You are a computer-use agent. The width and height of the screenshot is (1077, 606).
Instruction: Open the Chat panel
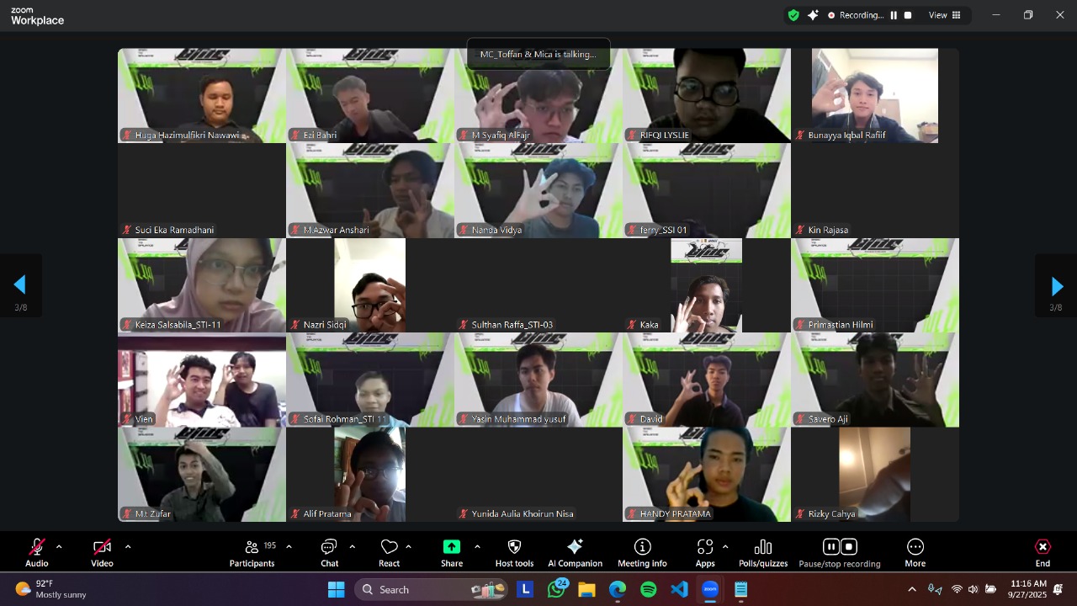(329, 553)
